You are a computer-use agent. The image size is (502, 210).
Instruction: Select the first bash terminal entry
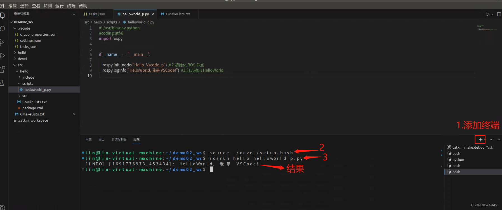473,153
